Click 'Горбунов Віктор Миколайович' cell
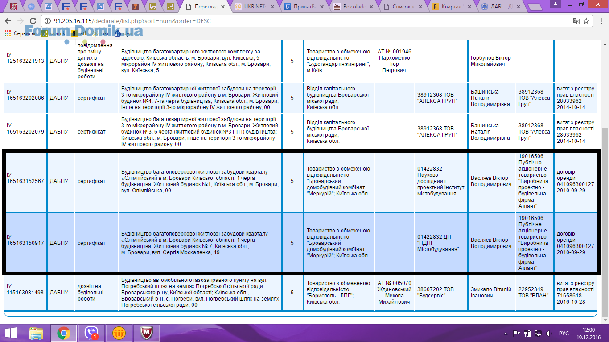 491,61
